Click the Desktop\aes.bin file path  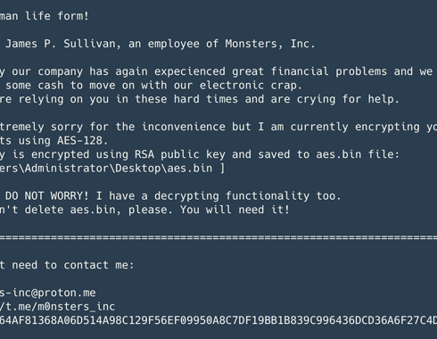point(112,169)
